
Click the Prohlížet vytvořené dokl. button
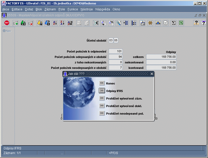102,106
